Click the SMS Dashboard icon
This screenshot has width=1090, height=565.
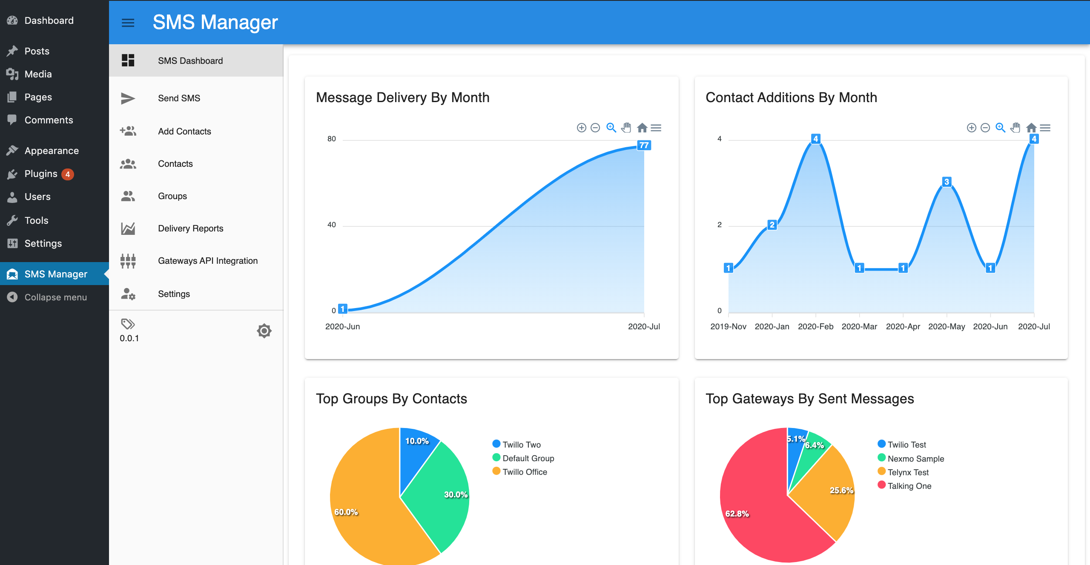[x=128, y=60]
